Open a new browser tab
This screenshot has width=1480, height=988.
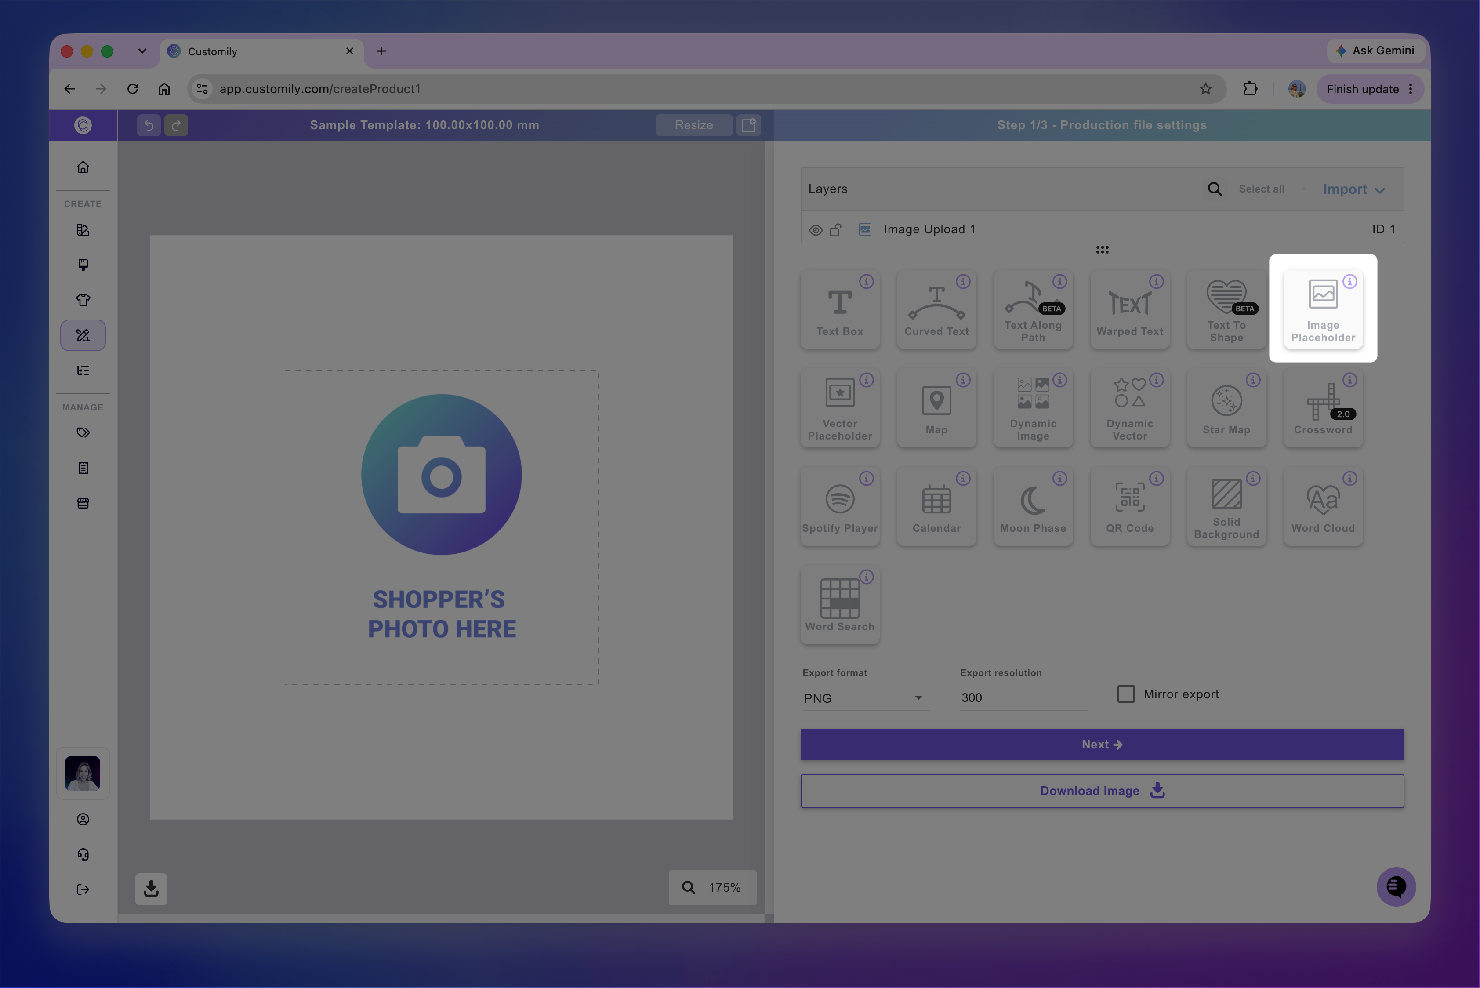(x=381, y=51)
